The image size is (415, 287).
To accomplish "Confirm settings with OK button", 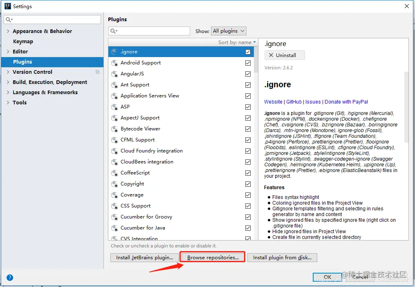I will click(x=328, y=277).
